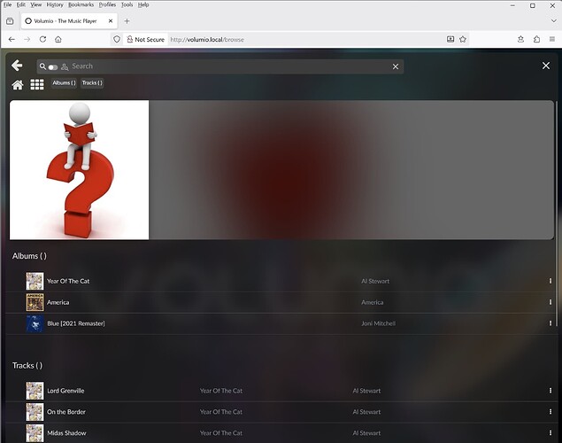This screenshot has width=562, height=443.
Task: Open options menu for Year Of The Cat album
Action: click(550, 281)
